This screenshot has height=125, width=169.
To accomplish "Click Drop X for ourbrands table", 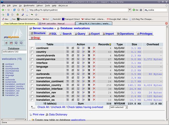I will [94, 74].
